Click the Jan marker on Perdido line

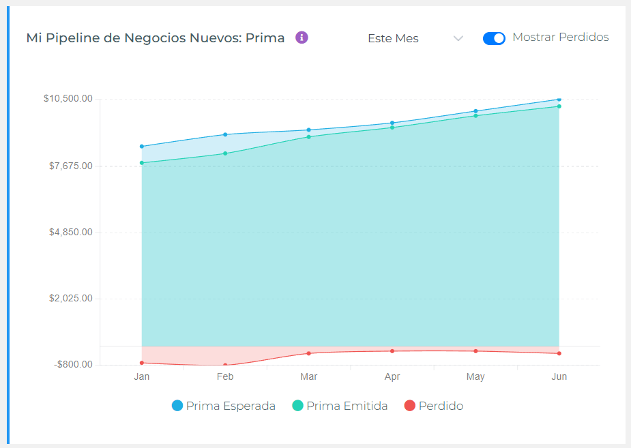coord(142,363)
